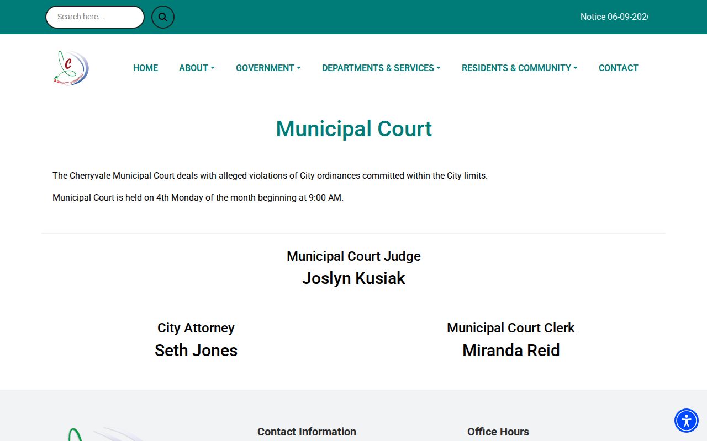Click the 4th Monday court schedule sentence
The image size is (707, 441).
(198, 197)
